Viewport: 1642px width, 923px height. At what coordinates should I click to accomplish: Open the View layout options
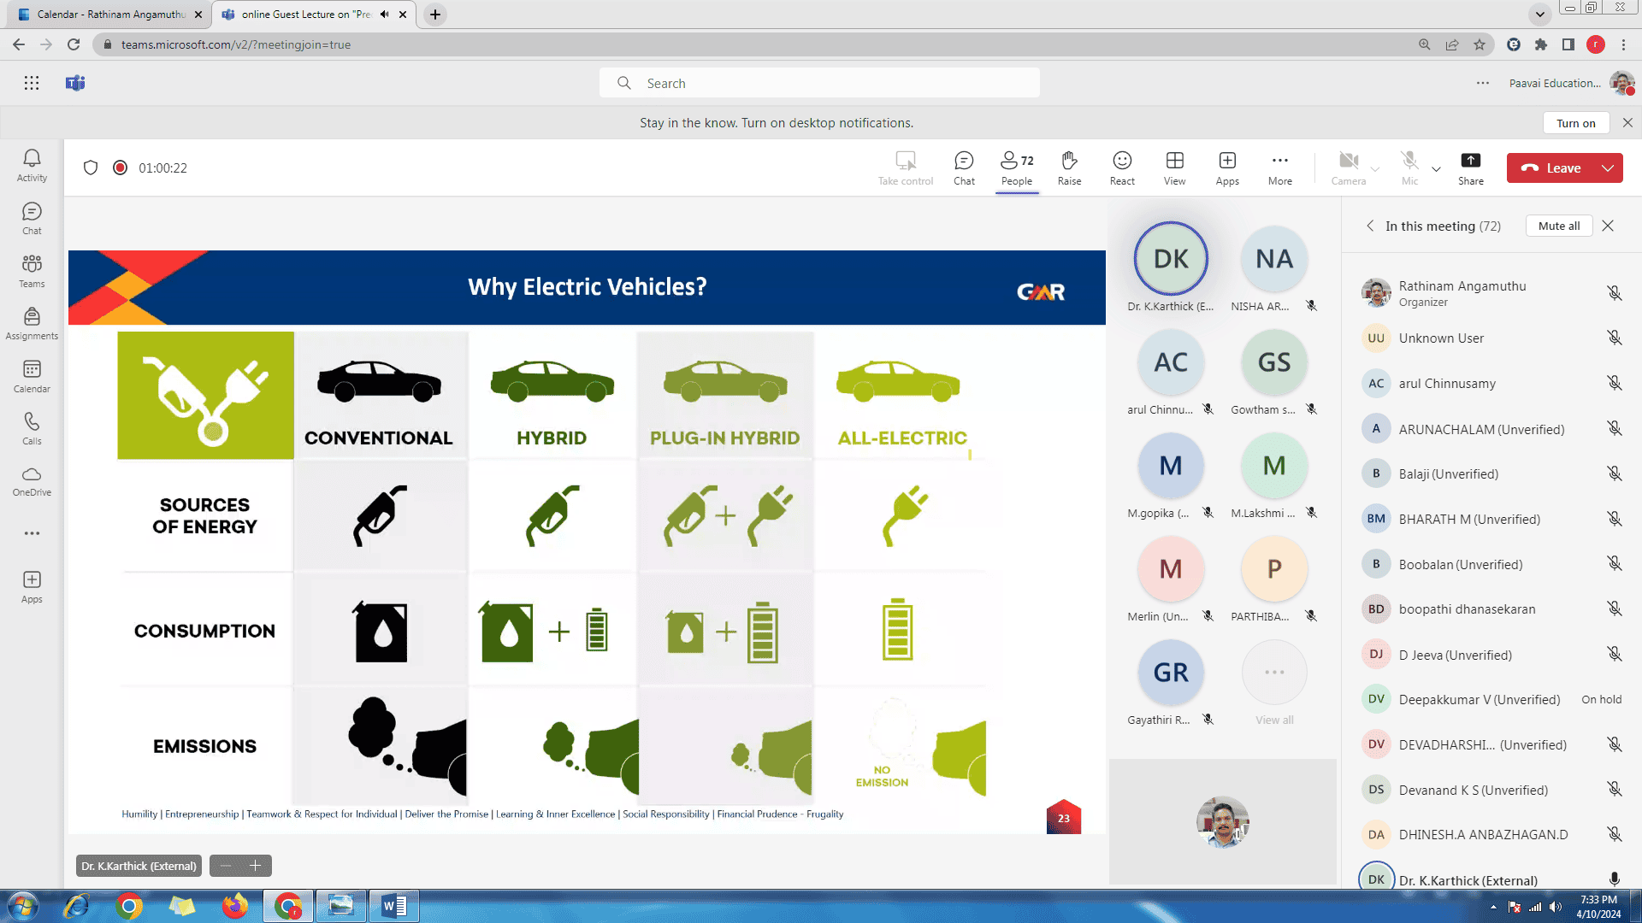pos(1174,168)
